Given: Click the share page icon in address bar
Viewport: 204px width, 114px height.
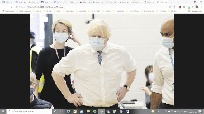Looking at the screenshot, I should point(170,7).
